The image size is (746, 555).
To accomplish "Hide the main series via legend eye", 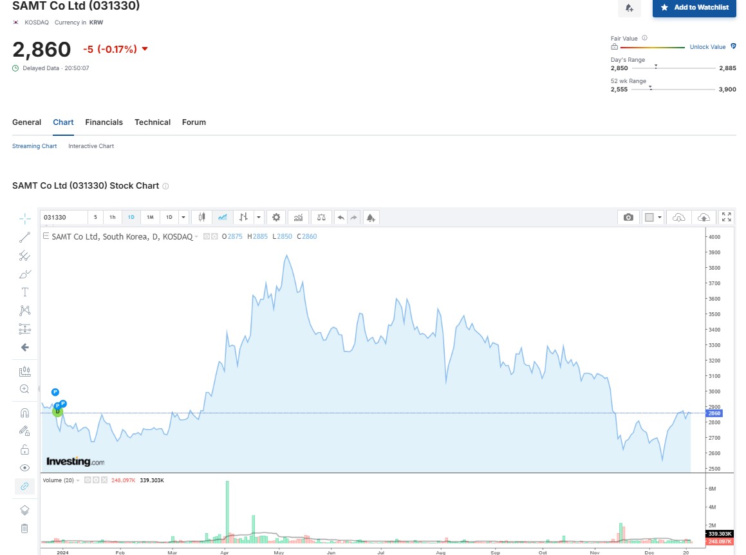I will pyautogui.click(x=207, y=236).
